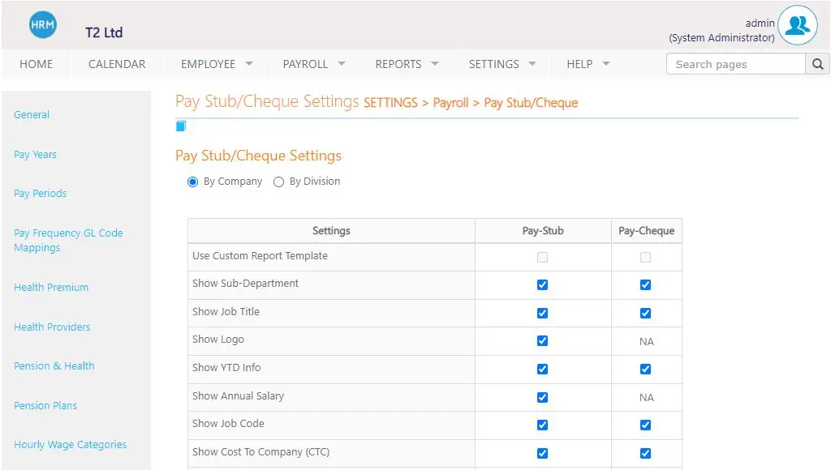
Task: Click the admin username text
Action: pos(760,23)
